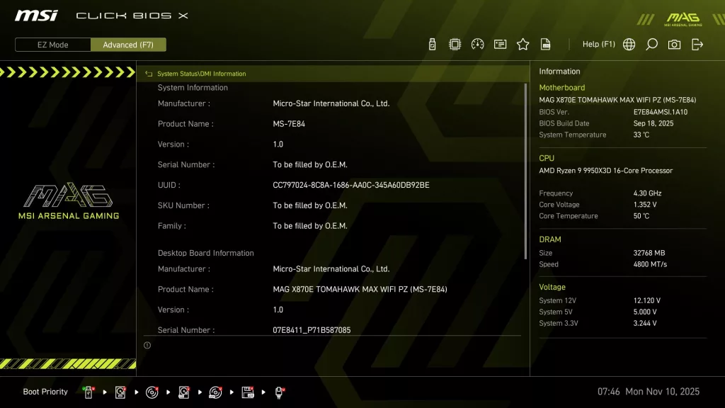Open the M-Flash USB utility icon
This screenshot has height=408, width=725.
point(431,44)
